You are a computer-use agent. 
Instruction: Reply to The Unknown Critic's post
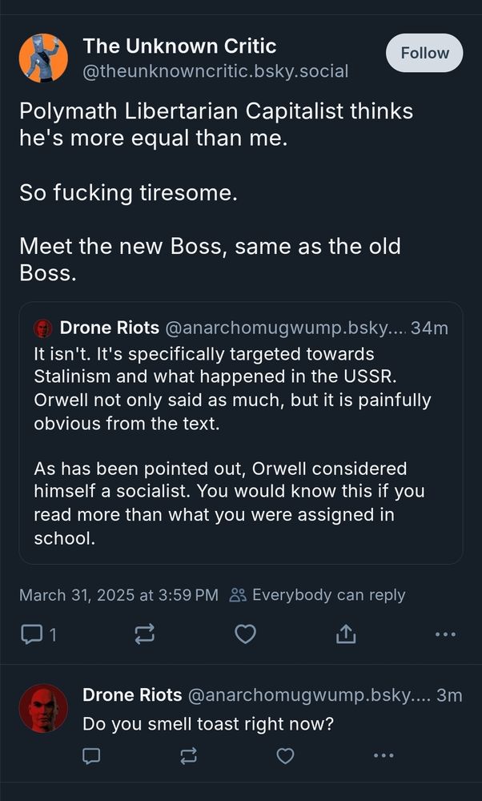(32, 634)
